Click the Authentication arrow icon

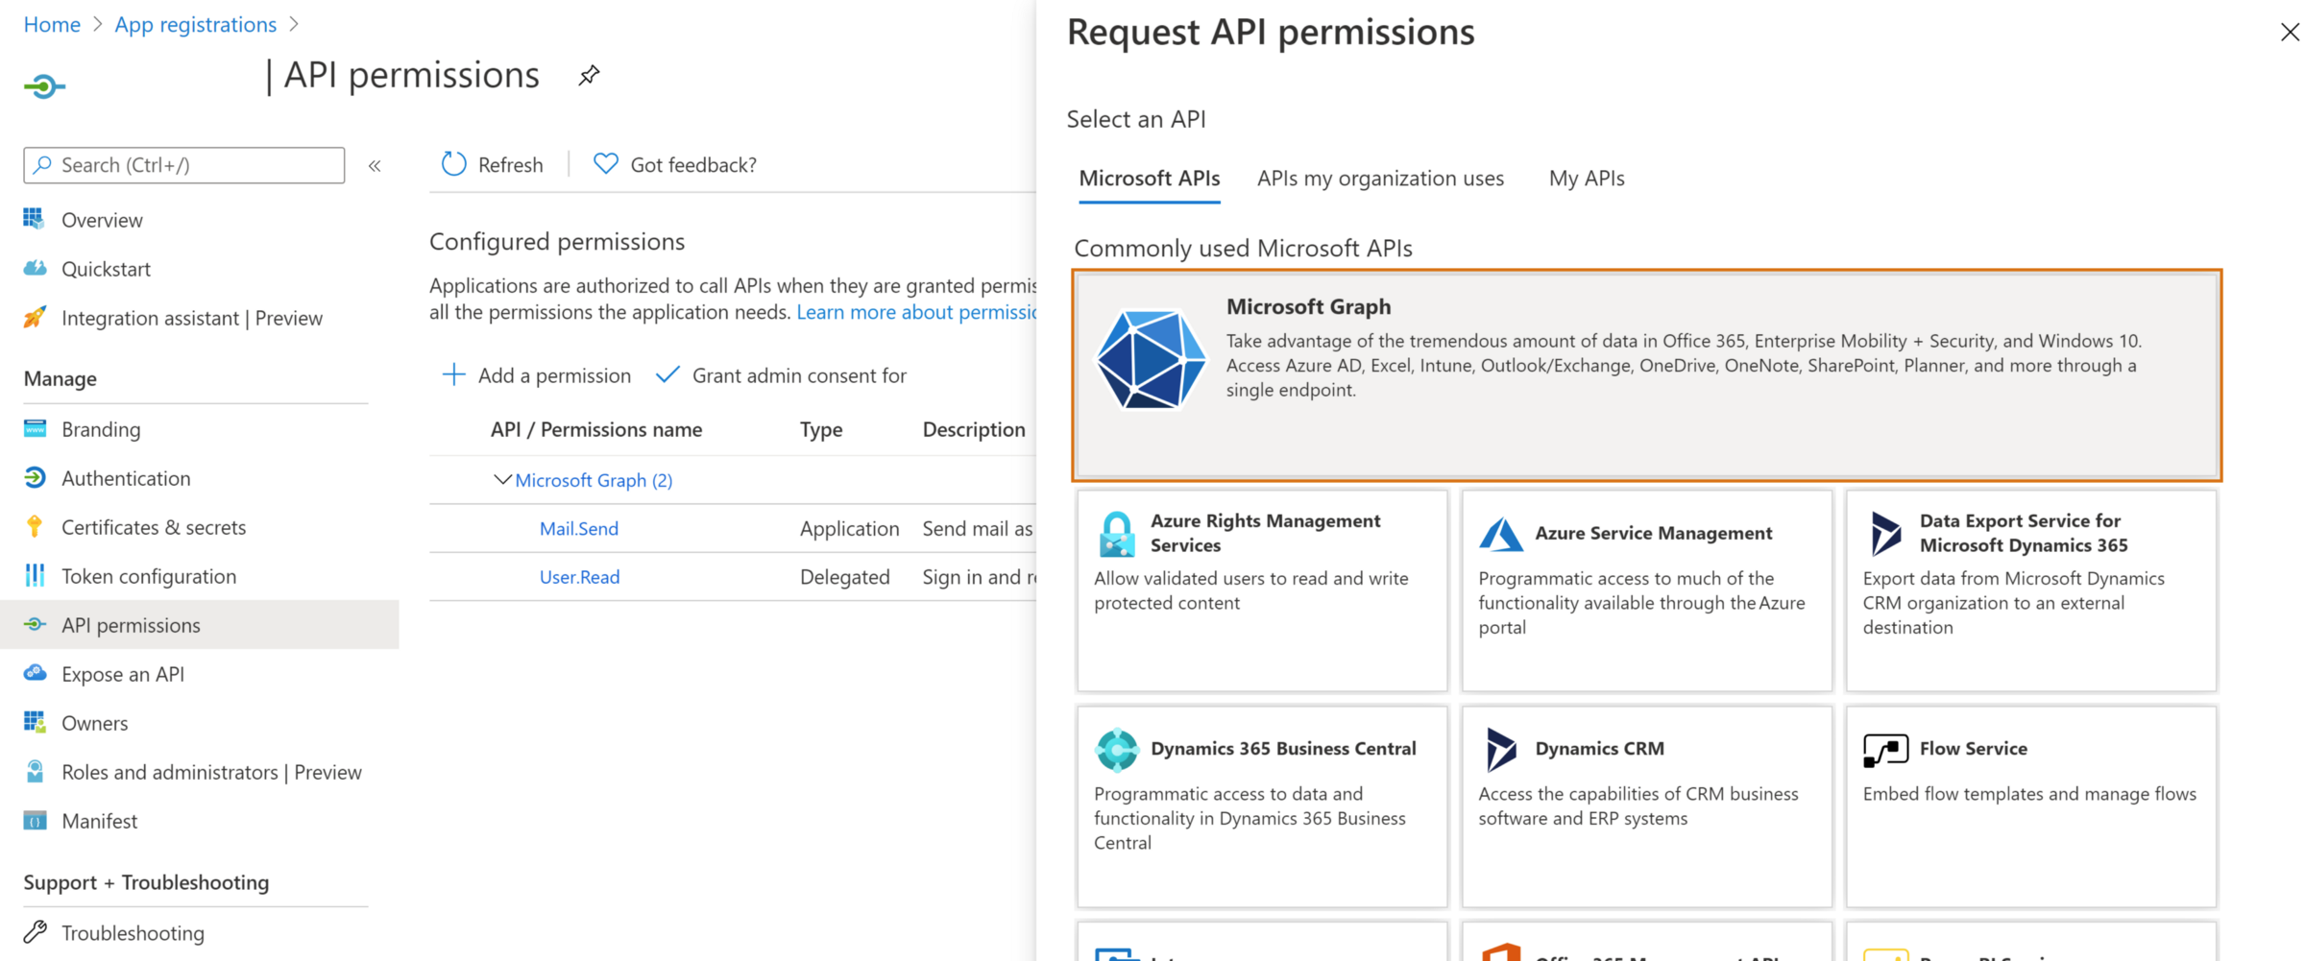35,477
